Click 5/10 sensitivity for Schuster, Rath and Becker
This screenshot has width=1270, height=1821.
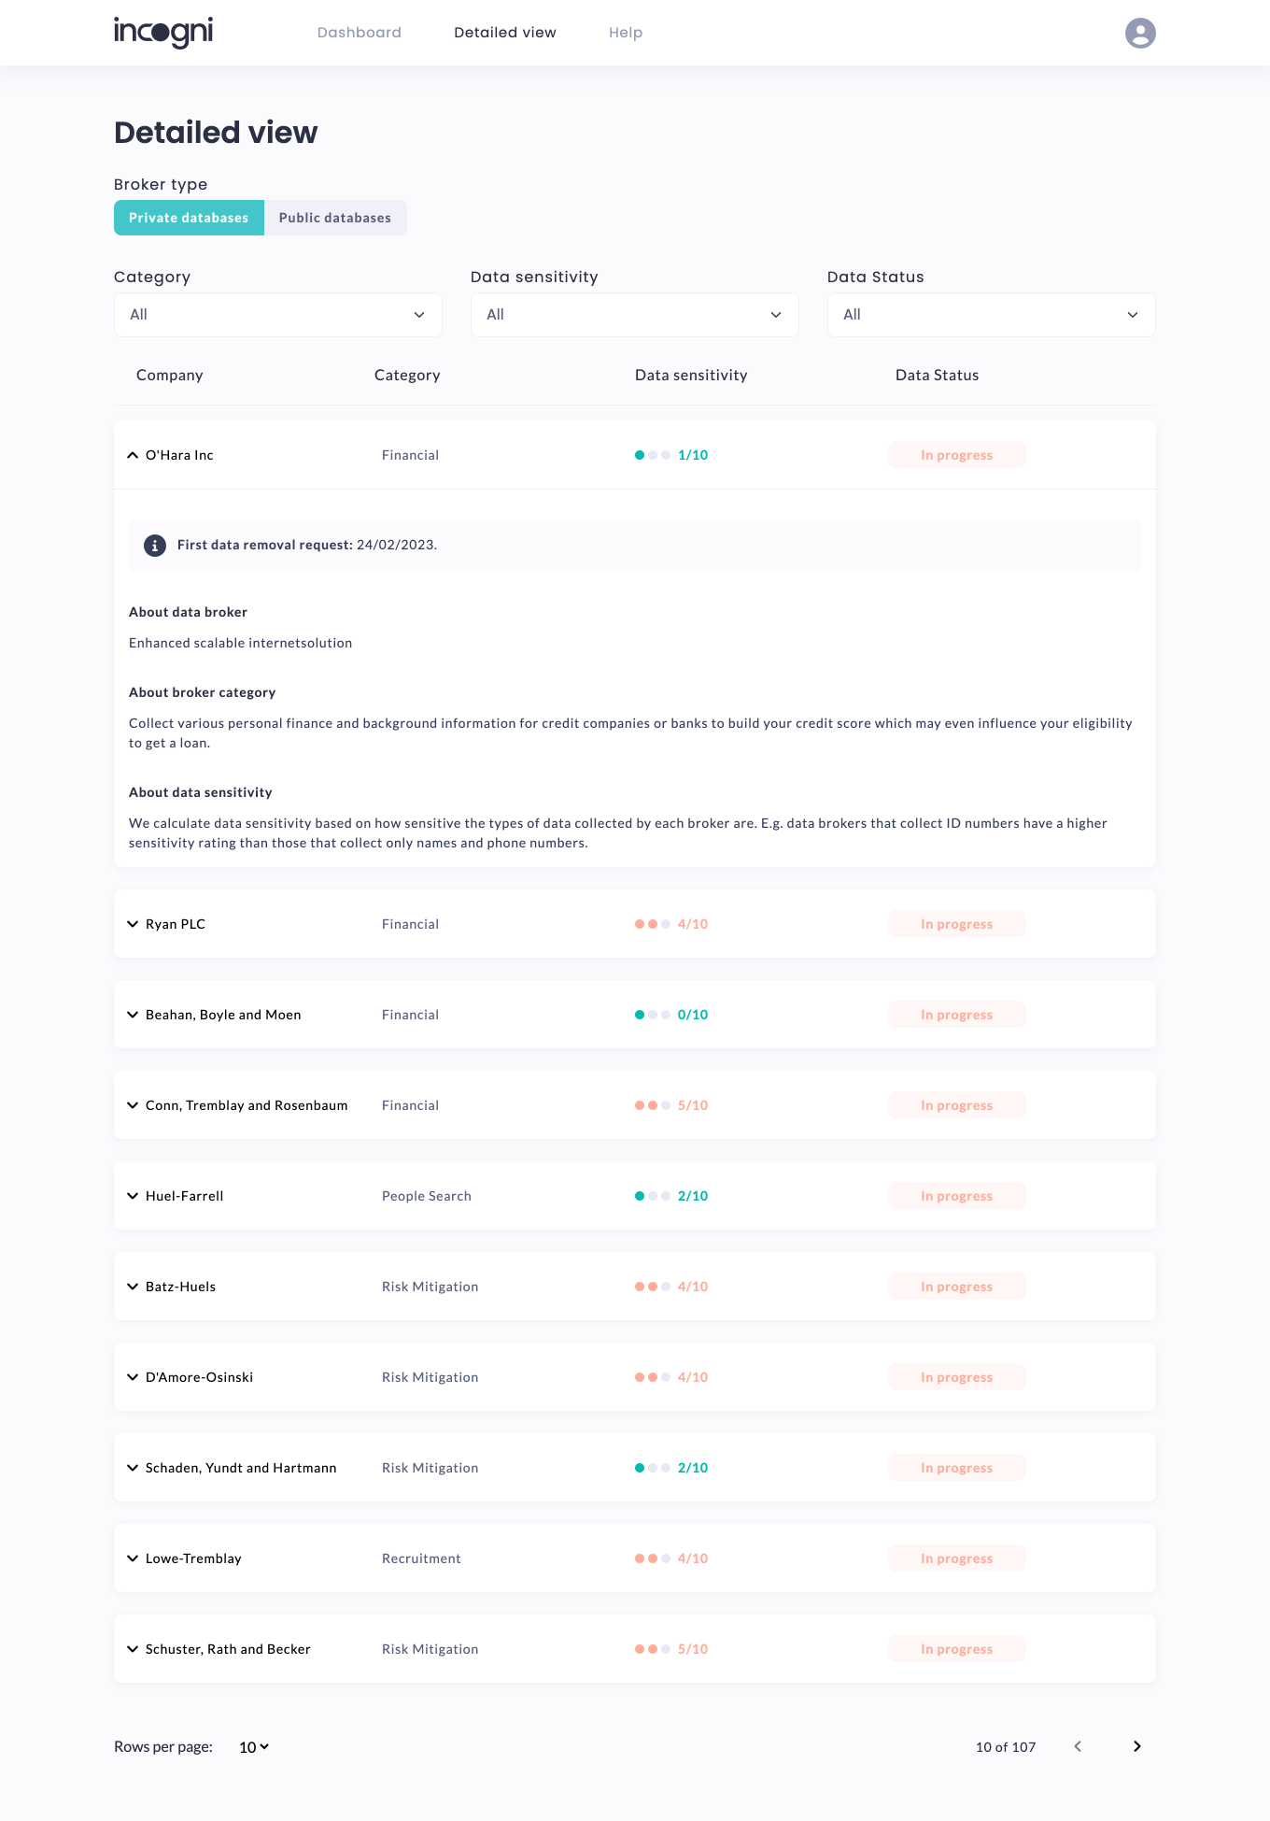click(671, 1649)
